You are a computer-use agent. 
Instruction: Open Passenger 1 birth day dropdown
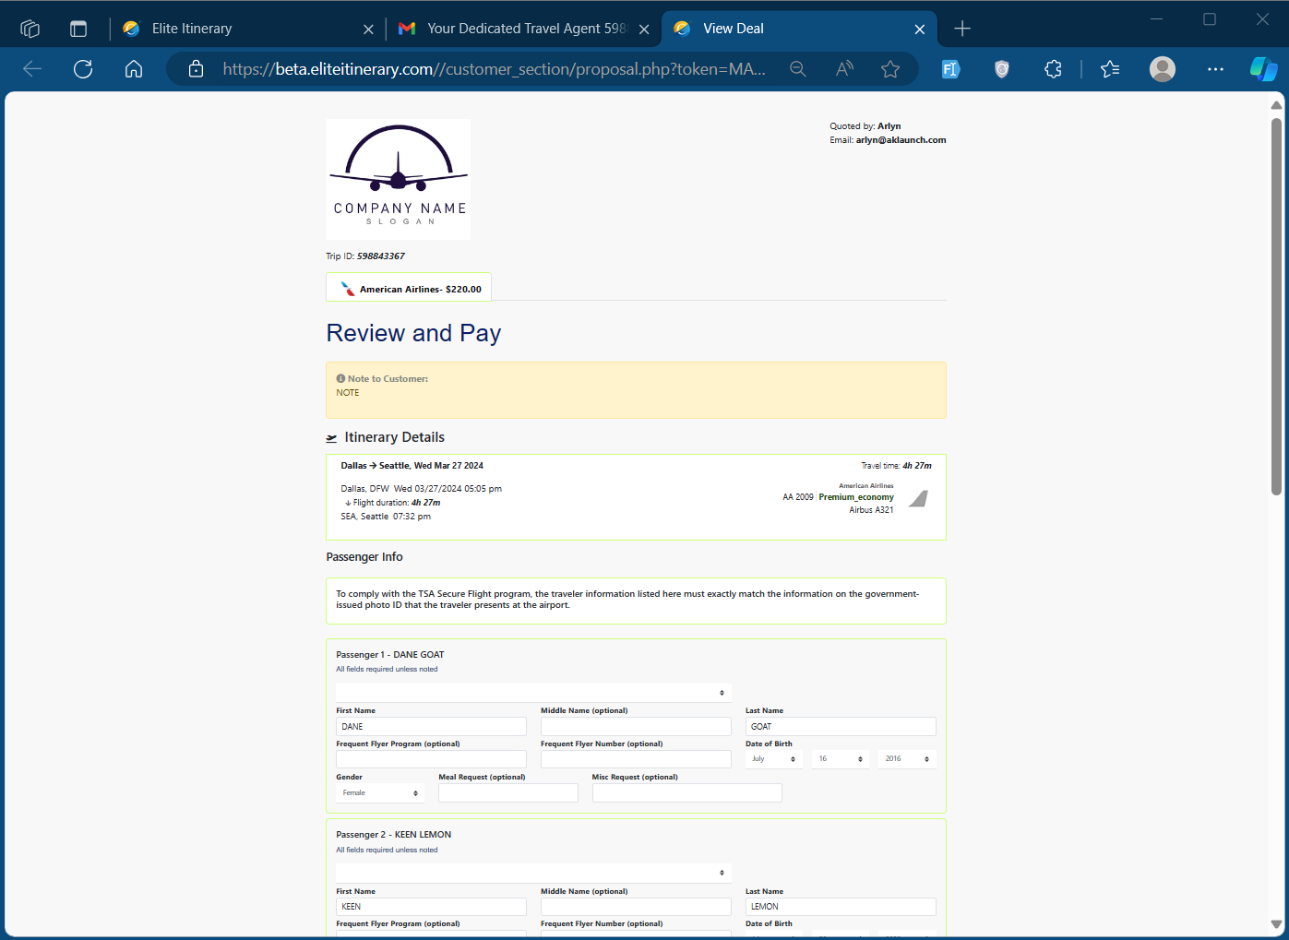840,759
